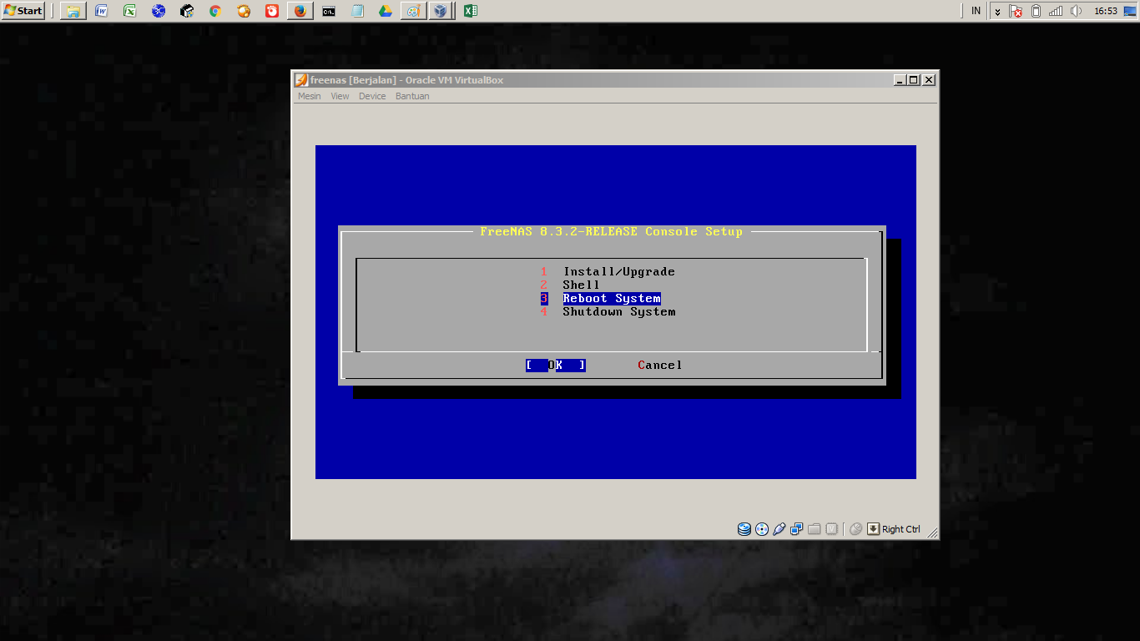
Task: Open the View menu
Action: pyautogui.click(x=340, y=96)
